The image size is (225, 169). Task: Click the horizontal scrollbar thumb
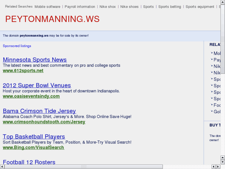(x=84, y=167)
